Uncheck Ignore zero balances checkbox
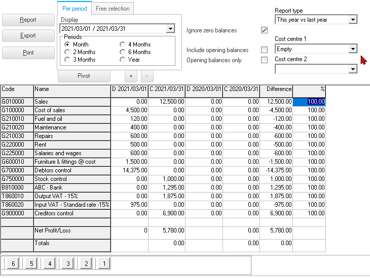The height and width of the screenshot is (278, 370). pyautogui.click(x=264, y=30)
